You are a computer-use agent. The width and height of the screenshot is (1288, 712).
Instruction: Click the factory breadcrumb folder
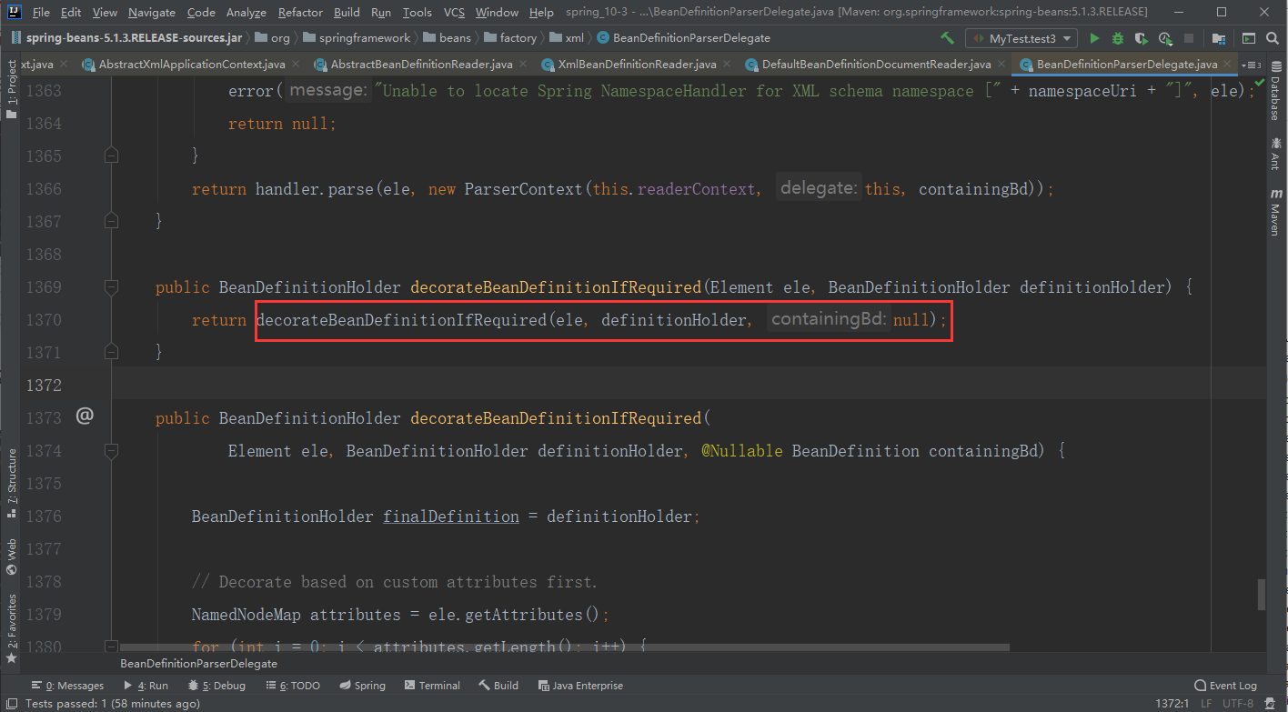coord(510,38)
